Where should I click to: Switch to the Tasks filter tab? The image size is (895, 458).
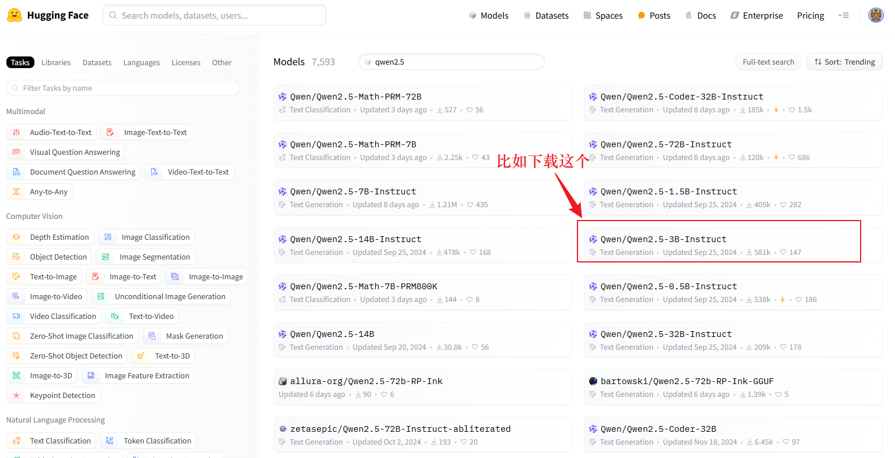pyautogui.click(x=20, y=62)
